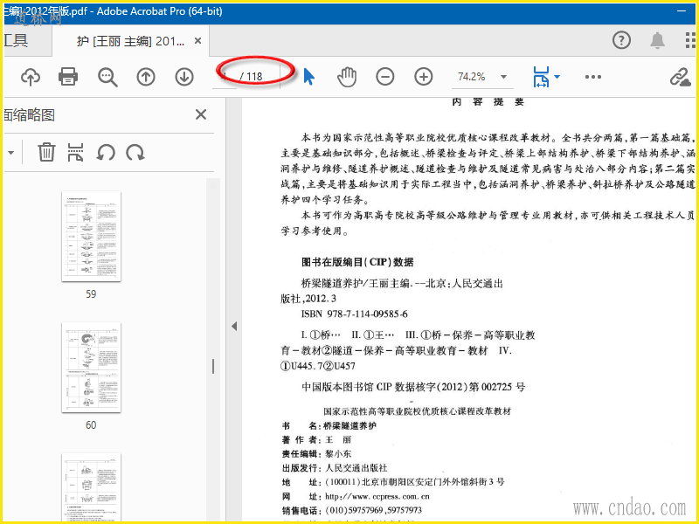Screen dimensions: 699x524
Task: Open the notifications bell
Action: point(658,40)
